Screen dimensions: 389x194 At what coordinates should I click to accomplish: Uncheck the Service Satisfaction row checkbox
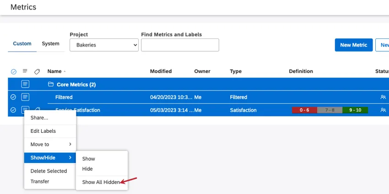click(13, 110)
